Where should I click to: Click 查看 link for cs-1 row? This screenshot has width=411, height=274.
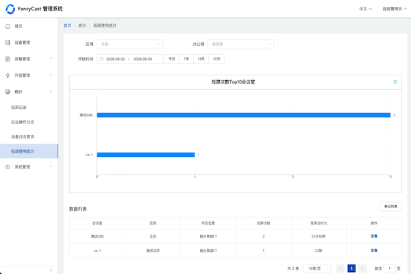point(374,251)
